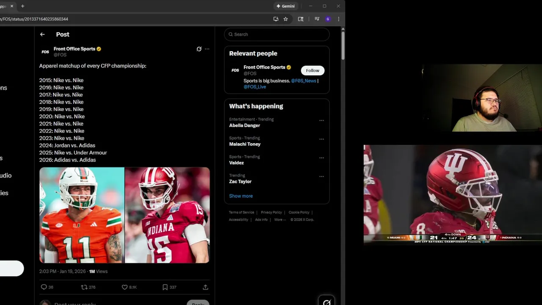The image size is (542, 305).
Task: Show more trending topics
Action: pyautogui.click(x=241, y=196)
